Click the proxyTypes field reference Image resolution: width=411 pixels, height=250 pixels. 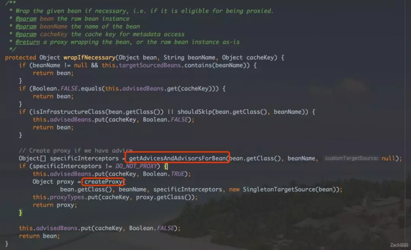[67, 197]
